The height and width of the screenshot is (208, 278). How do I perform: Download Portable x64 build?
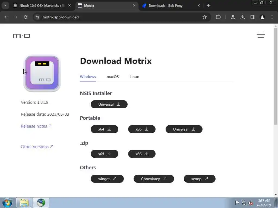(105, 129)
